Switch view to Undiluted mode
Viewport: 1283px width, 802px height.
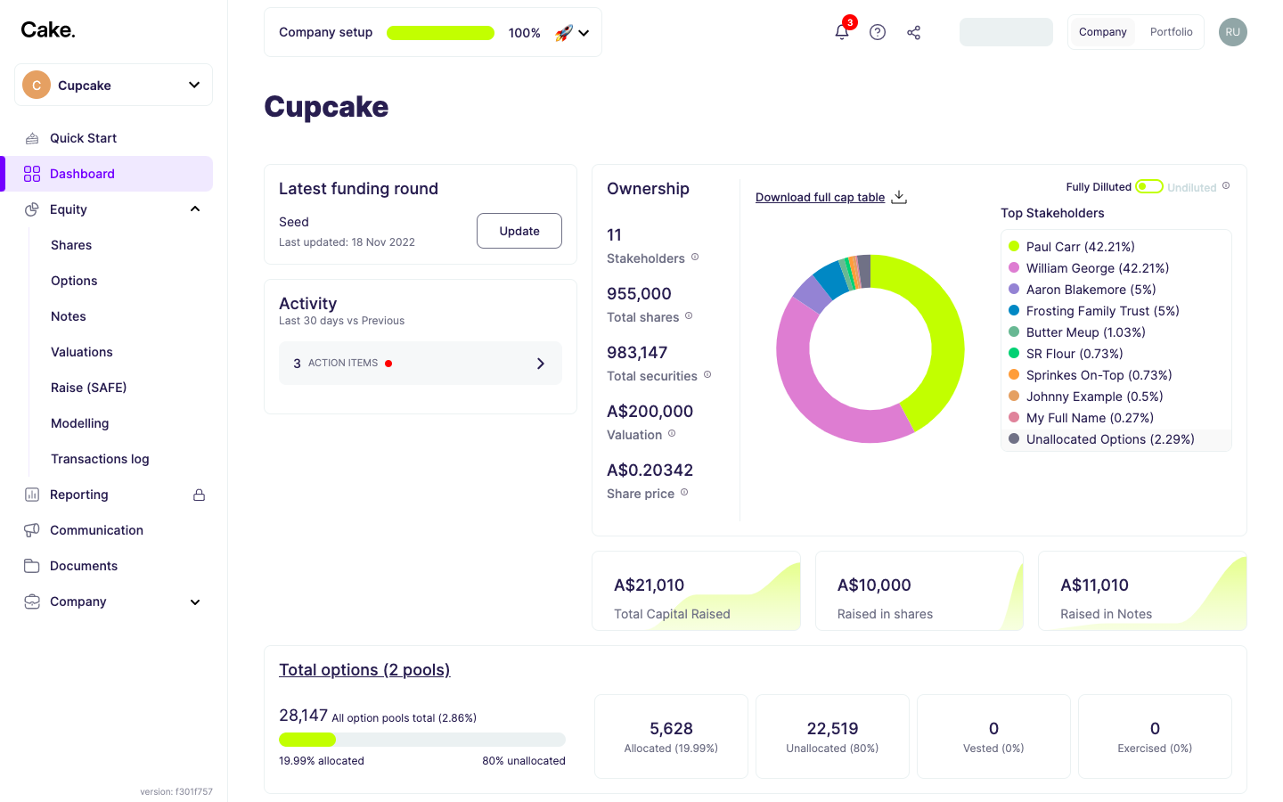pyautogui.click(x=1191, y=187)
